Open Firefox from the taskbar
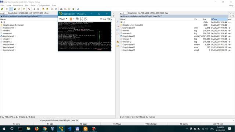The image size is (235, 132). [x=37, y=129]
